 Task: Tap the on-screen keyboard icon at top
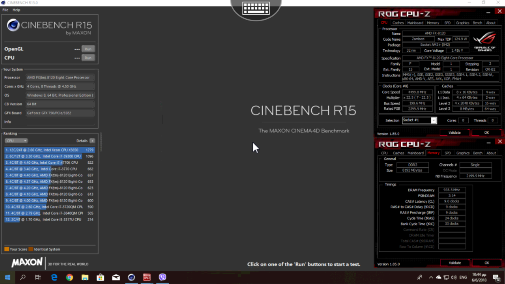click(x=256, y=8)
